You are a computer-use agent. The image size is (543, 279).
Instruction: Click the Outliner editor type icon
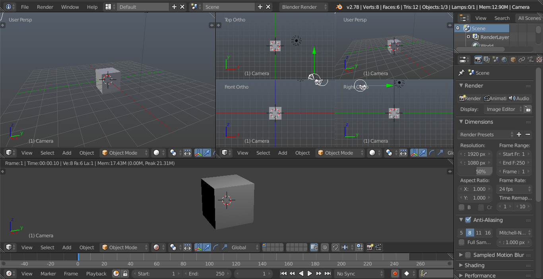[x=463, y=18]
